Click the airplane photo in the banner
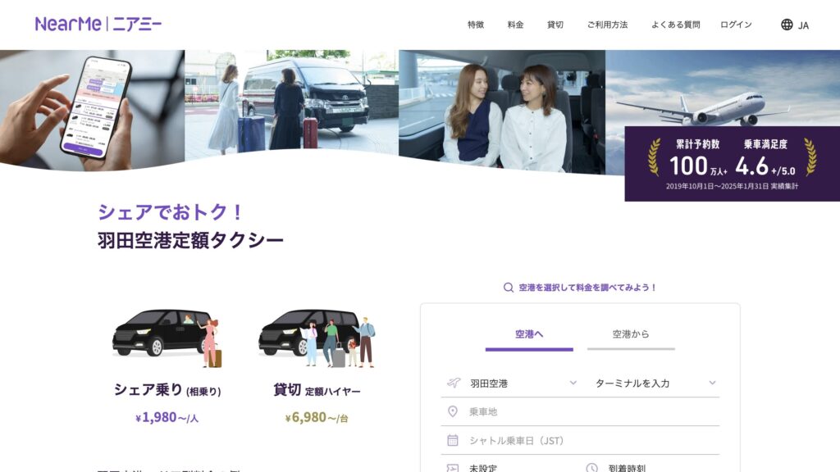 pos(722,90)
